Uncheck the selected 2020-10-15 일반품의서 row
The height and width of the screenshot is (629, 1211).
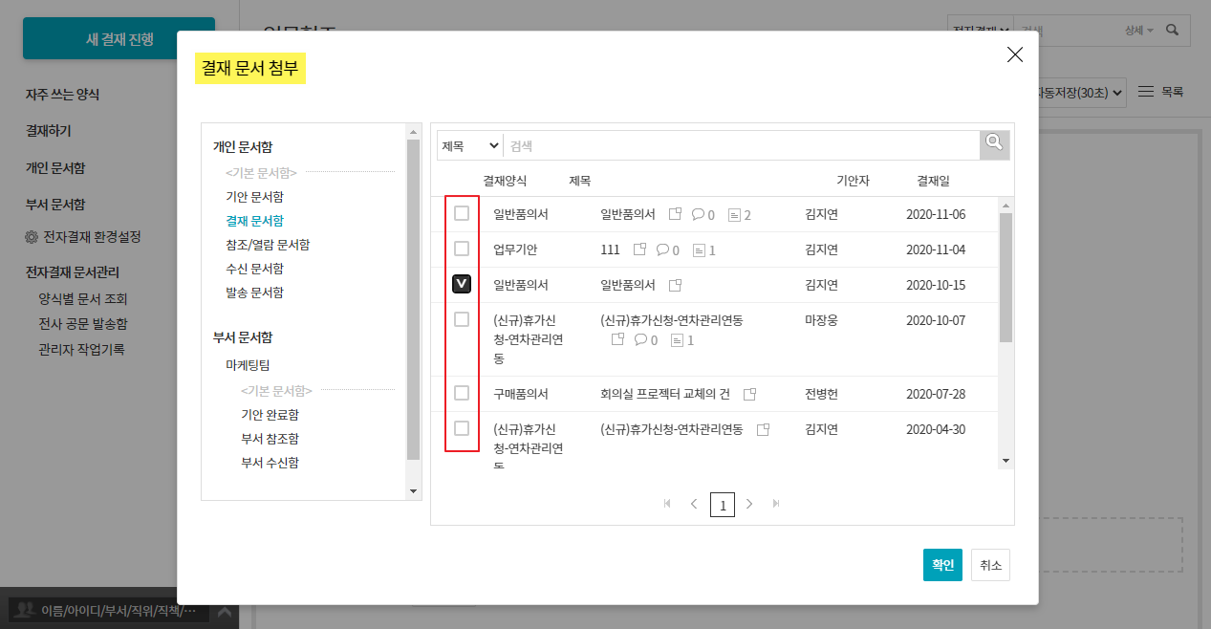pos(462,284)
